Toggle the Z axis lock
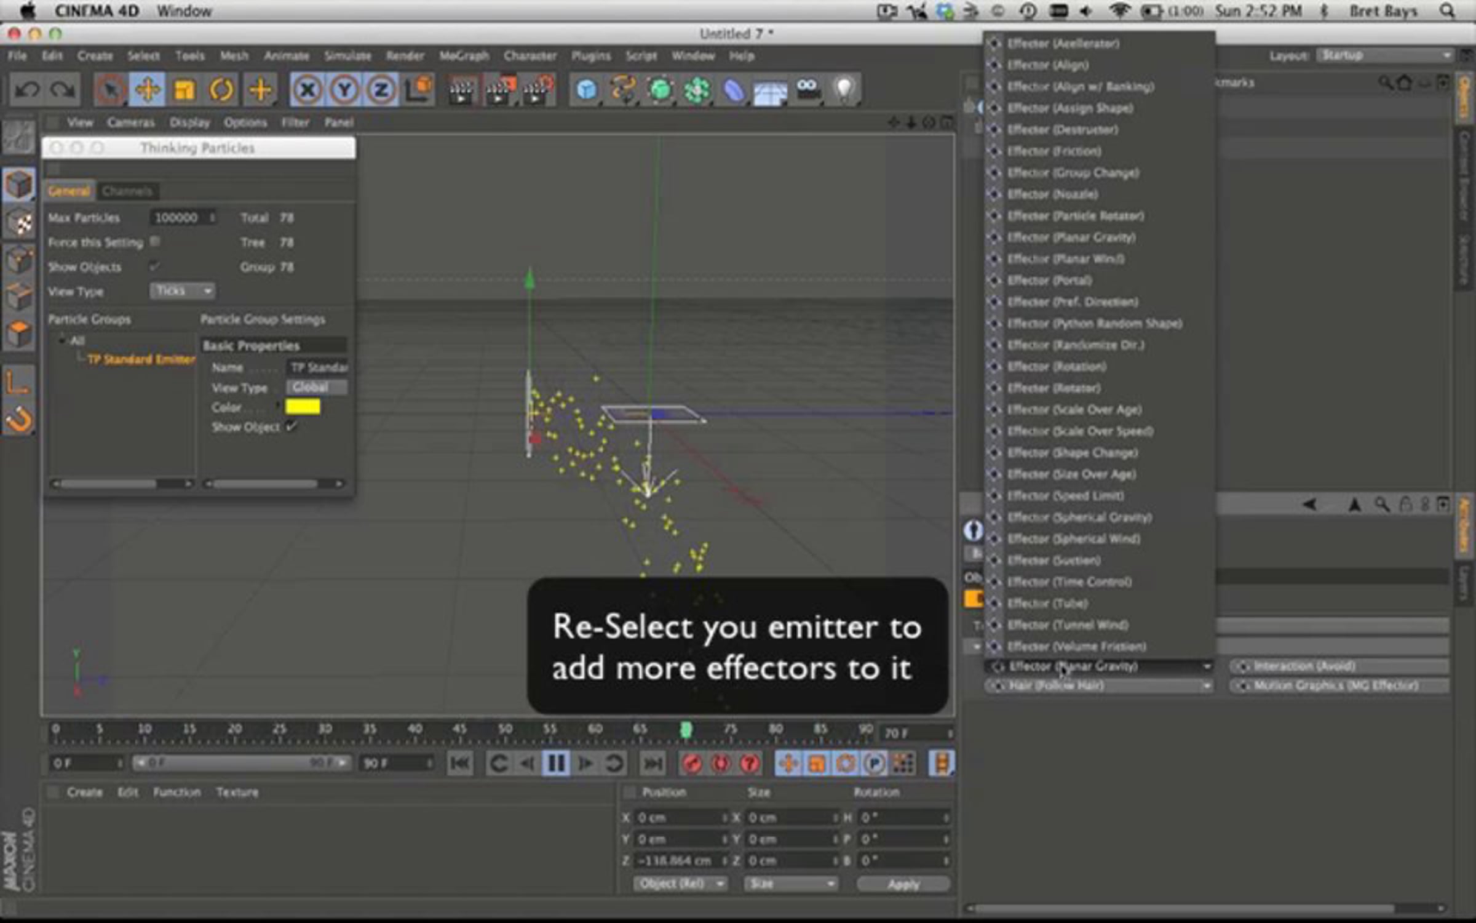 pyautogui.click(x=381, y=90)
